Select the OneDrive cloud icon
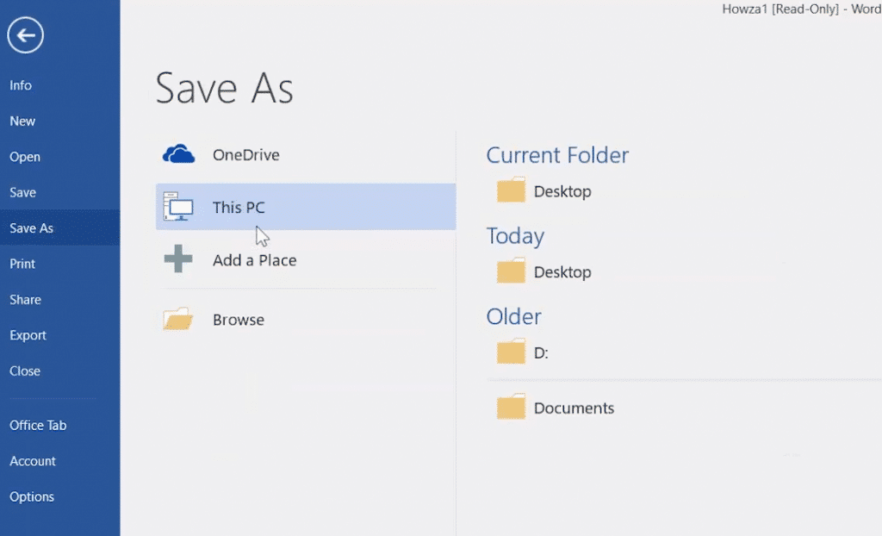 pos(178,153)
